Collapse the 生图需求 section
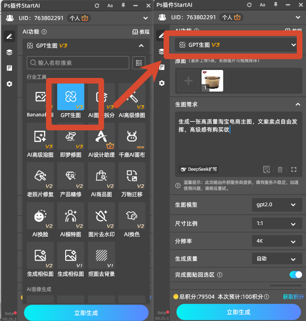Viewport: 306px width, 321px height. click(298, 104)
